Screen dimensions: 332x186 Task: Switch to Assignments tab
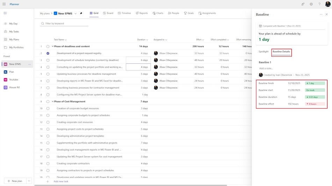point(207,13)
